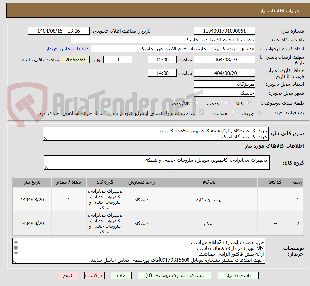Click the اطلاعات کالاهای مورد نیاز heading
Viewport: 310px width, 286px height.
(x=274, y=146)
